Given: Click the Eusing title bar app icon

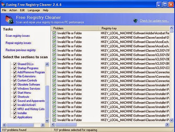Looking at the screenshot, I should click(x=3, y=4).
